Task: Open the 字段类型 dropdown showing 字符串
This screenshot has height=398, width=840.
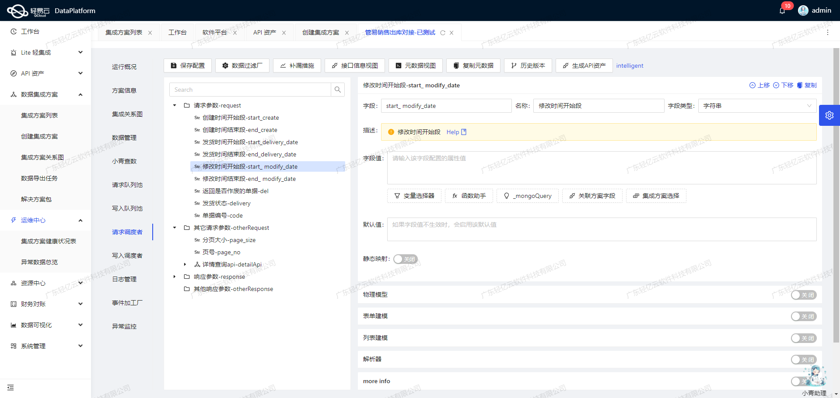Action: [x=757, y=106]
